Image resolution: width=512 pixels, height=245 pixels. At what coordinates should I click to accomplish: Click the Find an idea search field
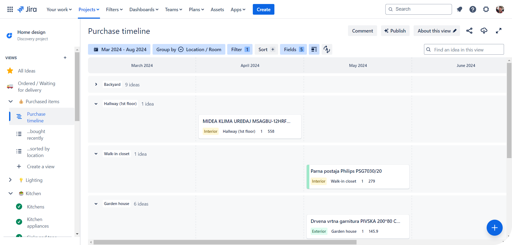coord(464,49)
